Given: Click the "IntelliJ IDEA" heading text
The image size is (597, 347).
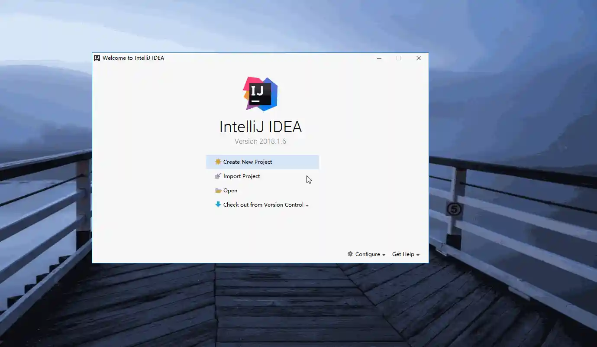Looking at the screenshot, I should click(261, 127).
